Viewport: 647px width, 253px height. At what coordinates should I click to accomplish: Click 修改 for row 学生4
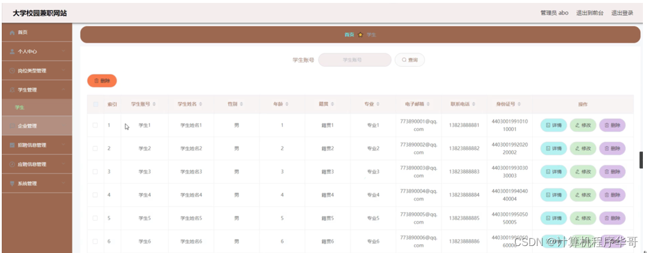[583, 195]
